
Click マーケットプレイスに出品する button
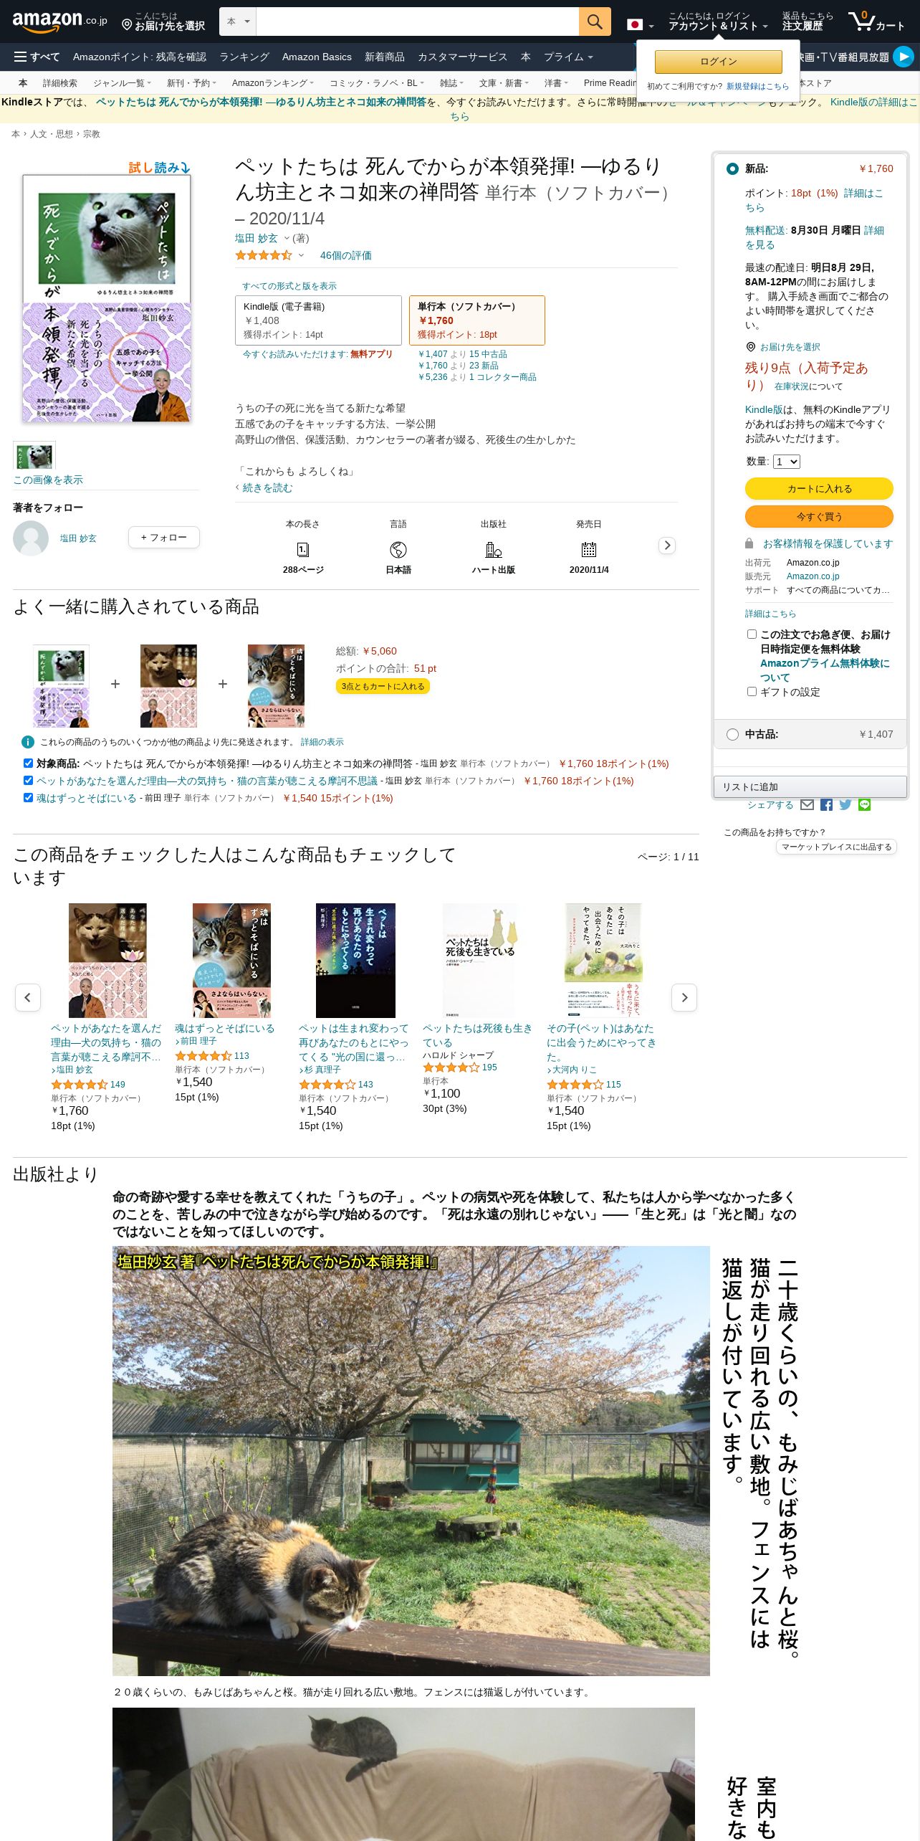[x=836, y=847]
